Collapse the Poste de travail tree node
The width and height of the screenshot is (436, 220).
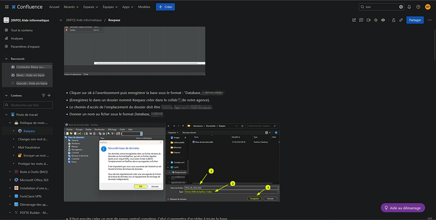6,115
